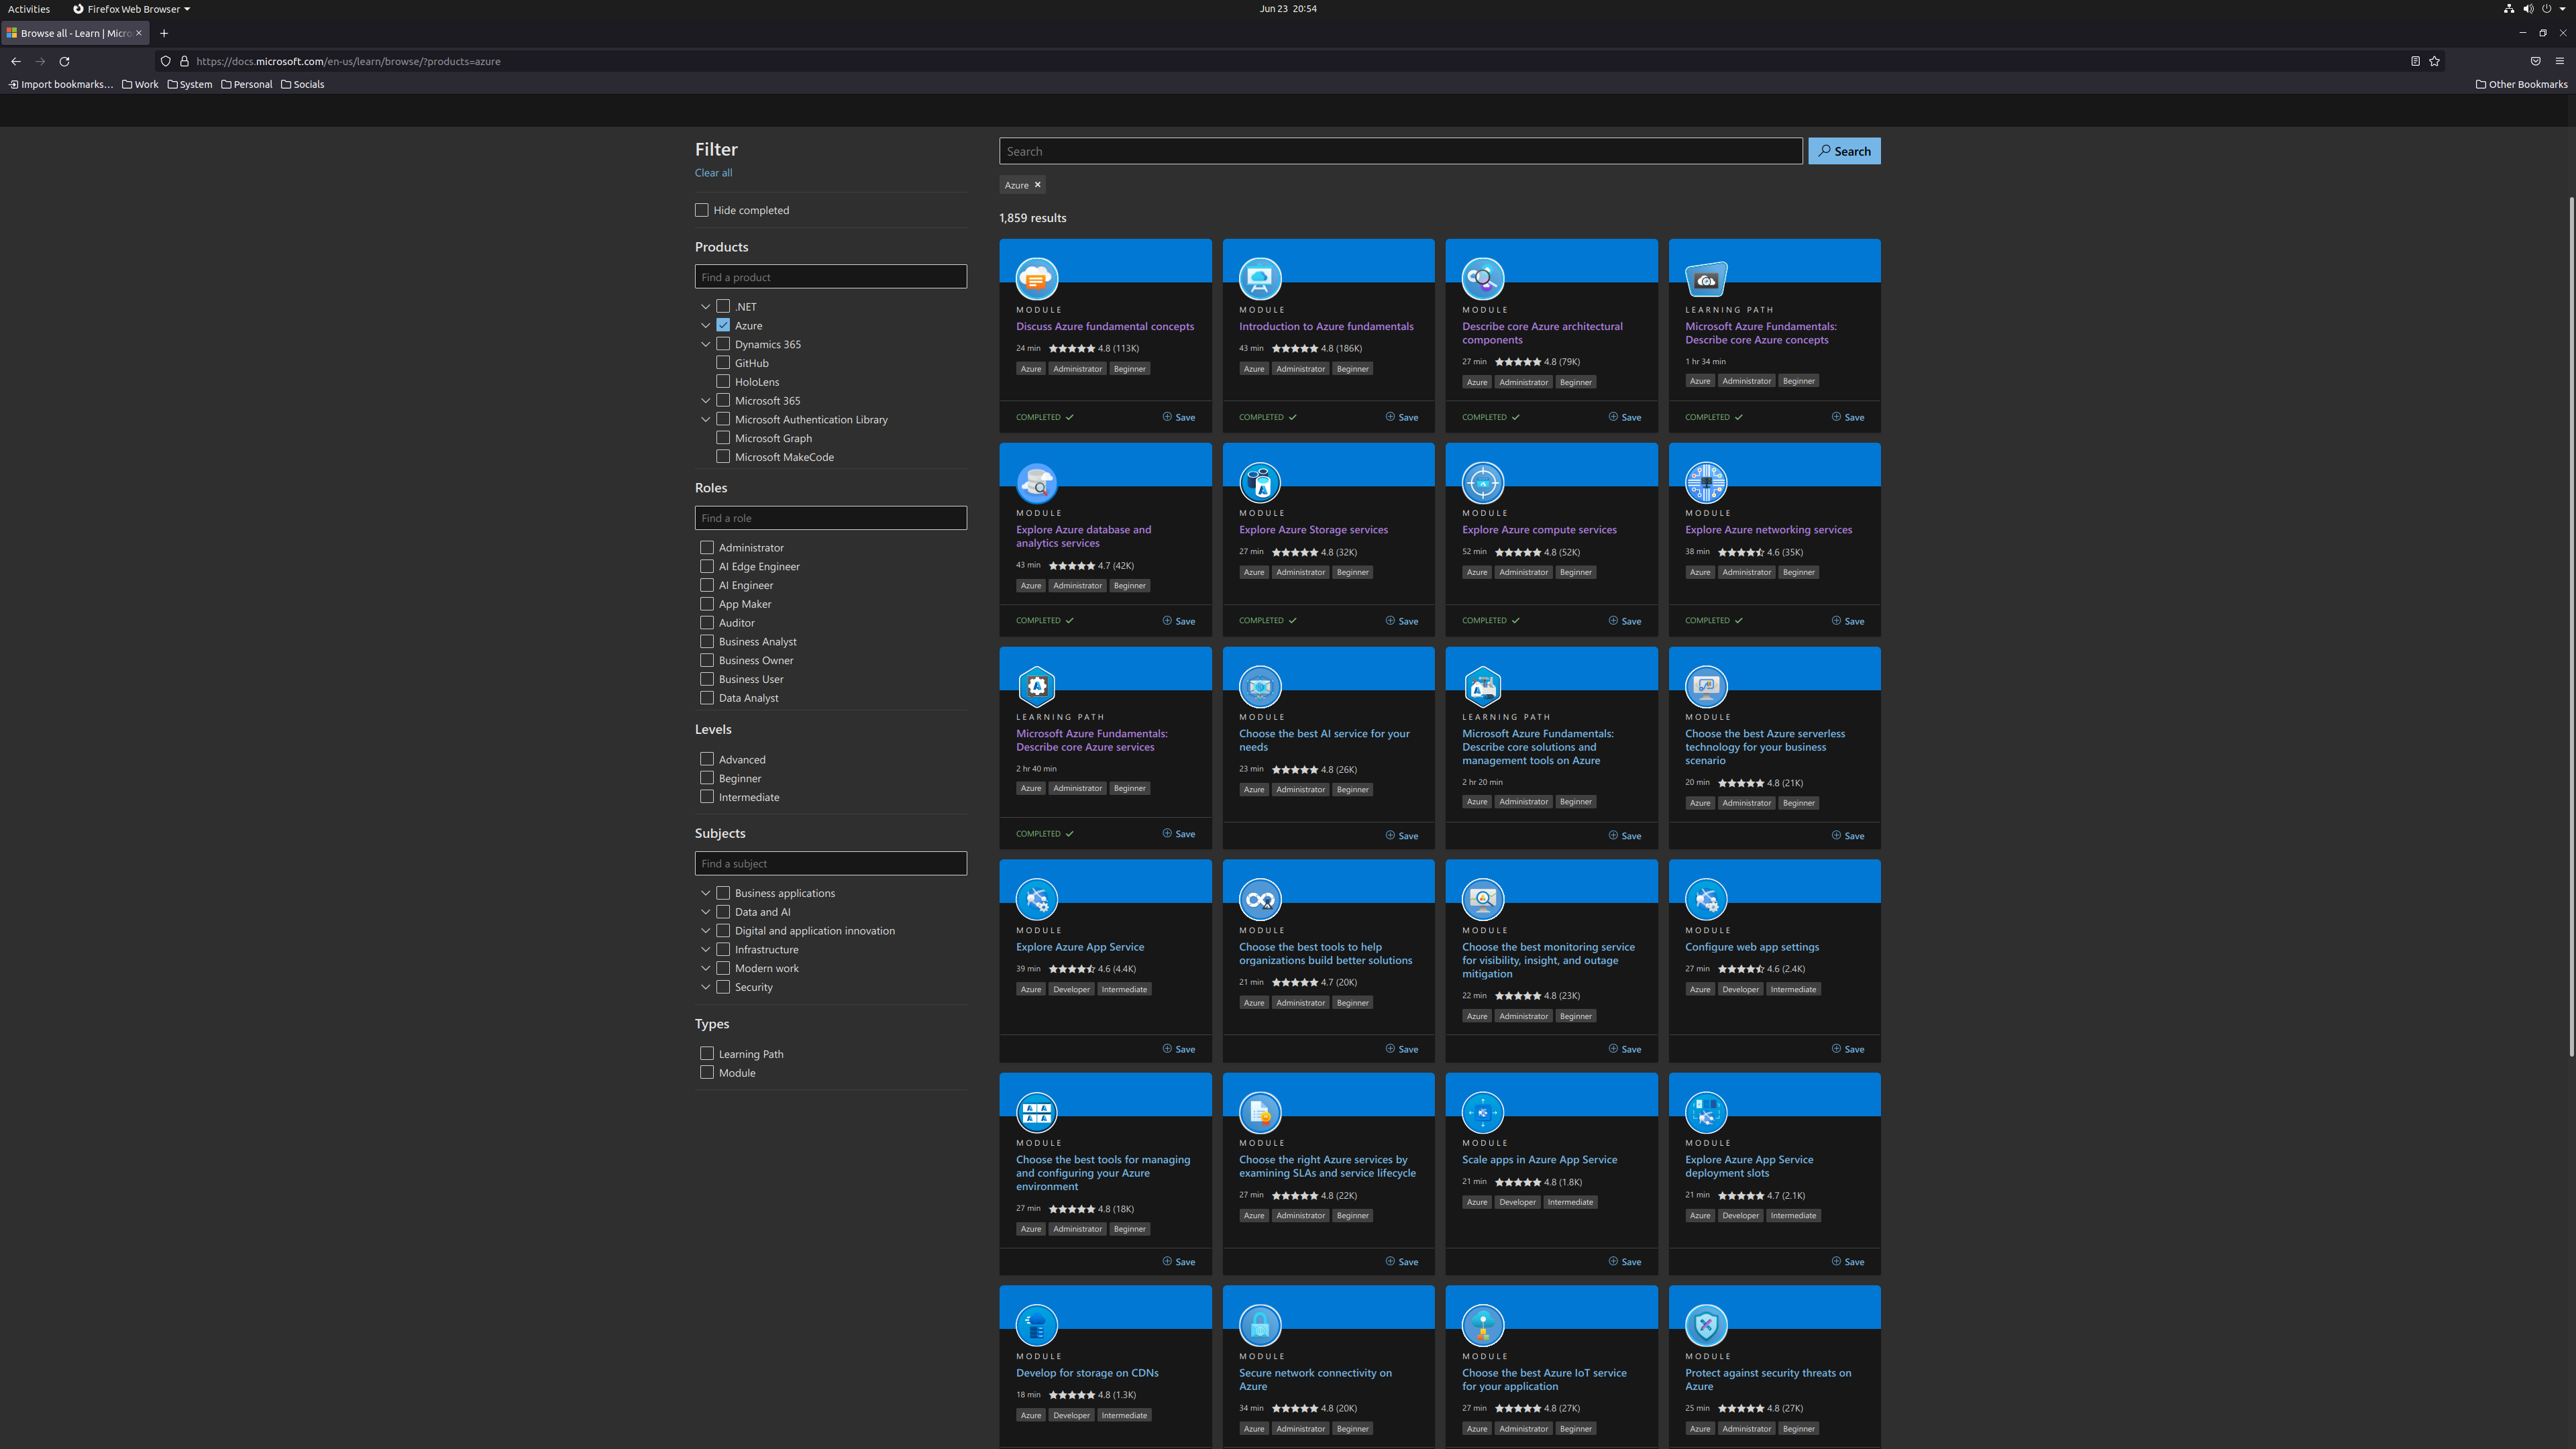Open the Work bookmarks folder

click(x=140, y=84)
